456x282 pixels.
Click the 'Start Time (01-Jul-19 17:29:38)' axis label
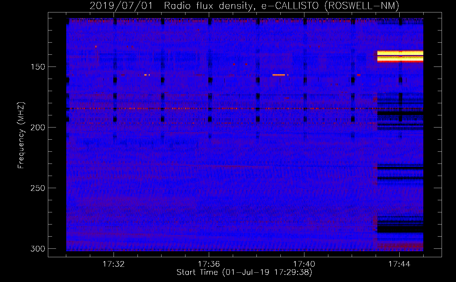244,272
